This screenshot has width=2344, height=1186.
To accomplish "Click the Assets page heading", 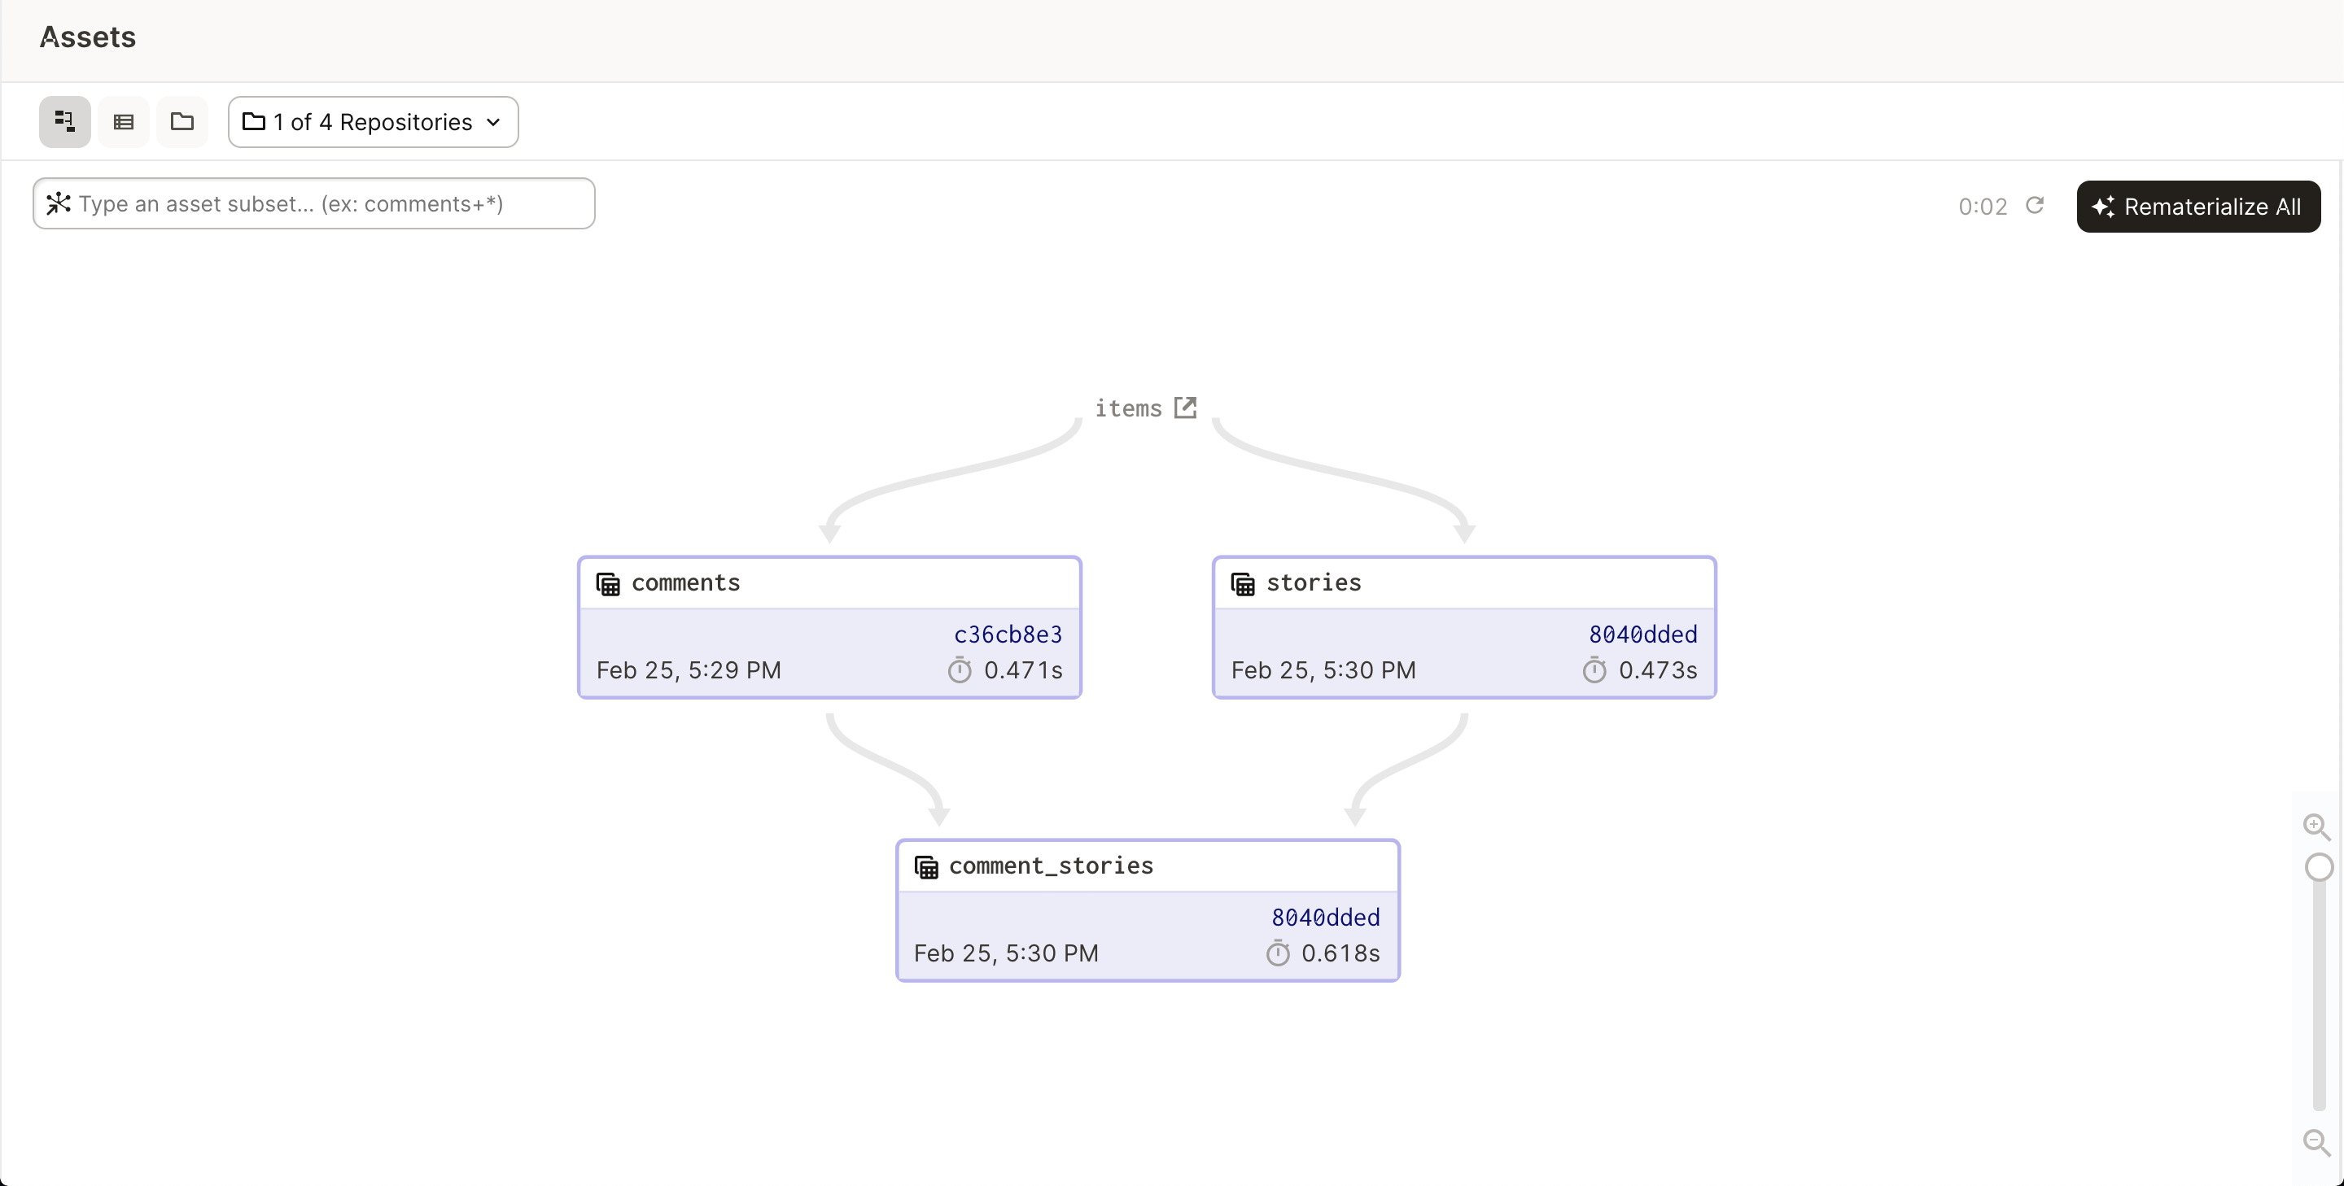I will (88, 37).
